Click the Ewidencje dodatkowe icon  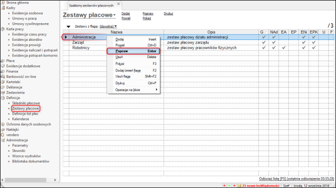[x=3, y=66]
